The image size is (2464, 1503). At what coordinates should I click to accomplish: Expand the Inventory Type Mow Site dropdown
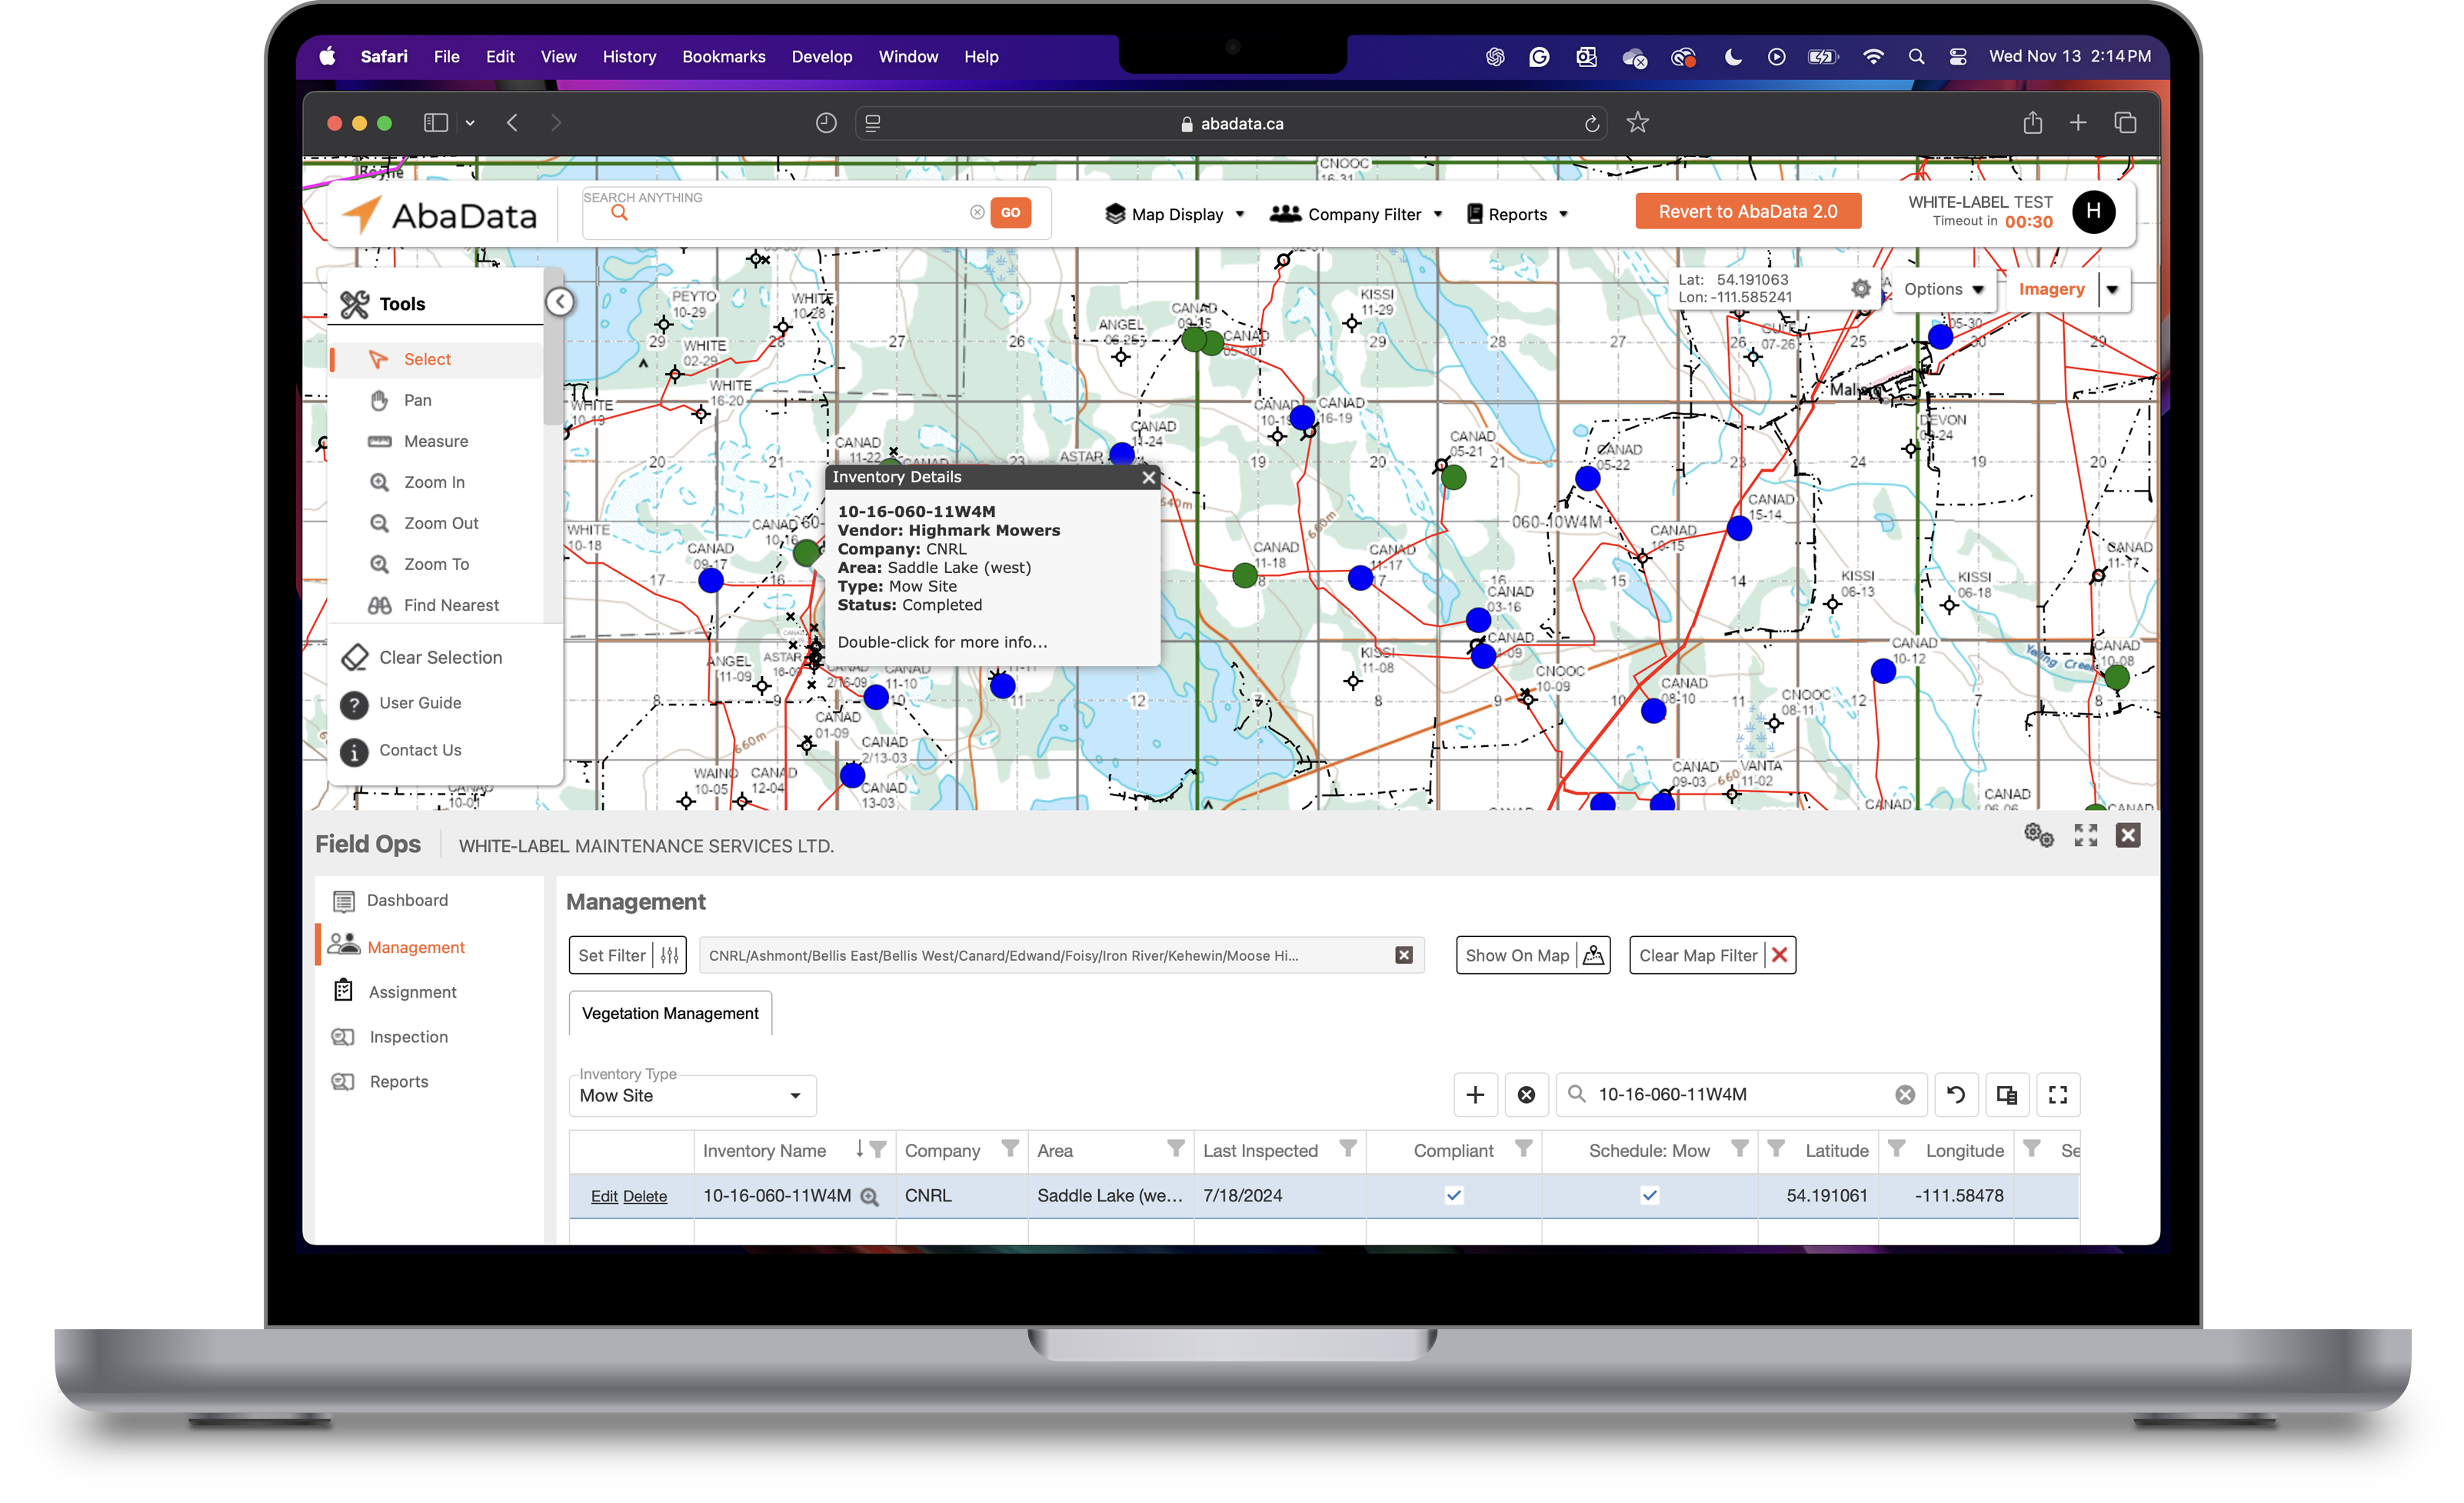pyautogui.click(x=692, y=1096)
